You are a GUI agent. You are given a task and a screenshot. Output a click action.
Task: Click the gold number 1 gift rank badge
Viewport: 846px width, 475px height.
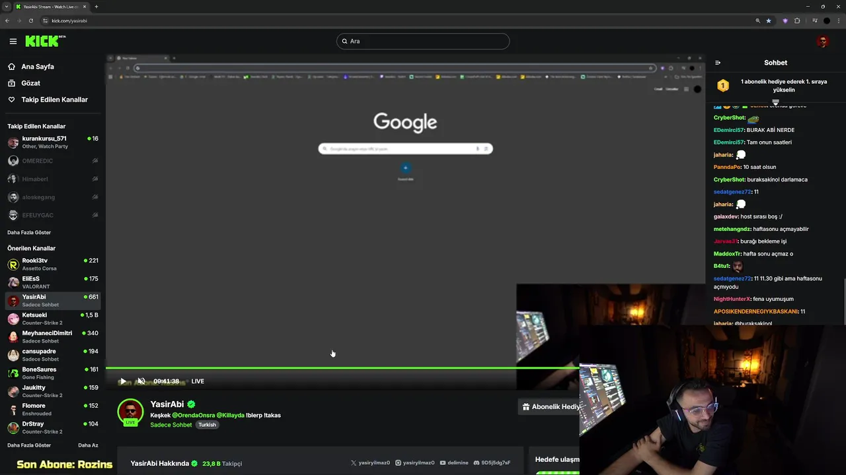(x=723, y=86)
